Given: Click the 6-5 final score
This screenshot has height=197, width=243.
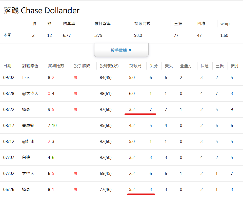Looking at the screenshot, I should 51,174.
